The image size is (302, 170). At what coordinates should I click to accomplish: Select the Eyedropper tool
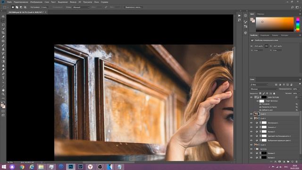click(3, 37)
